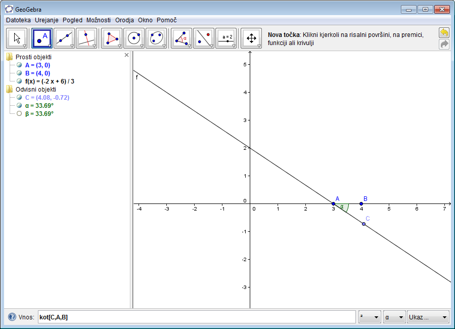Click the undo arrow button
Image resolution: width=455 pixels, height=329 pixels.
click(x=444, y=33)
